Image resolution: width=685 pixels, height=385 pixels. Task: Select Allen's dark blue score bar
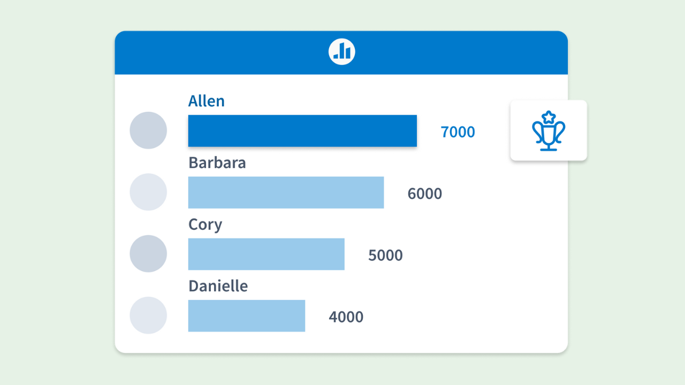click(x=302, y=130)
